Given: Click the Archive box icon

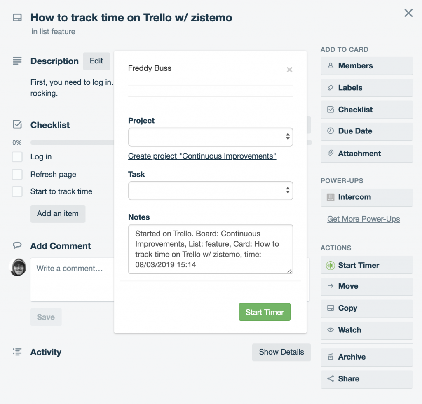Looking at the screenshot, I should click(331, 357).
